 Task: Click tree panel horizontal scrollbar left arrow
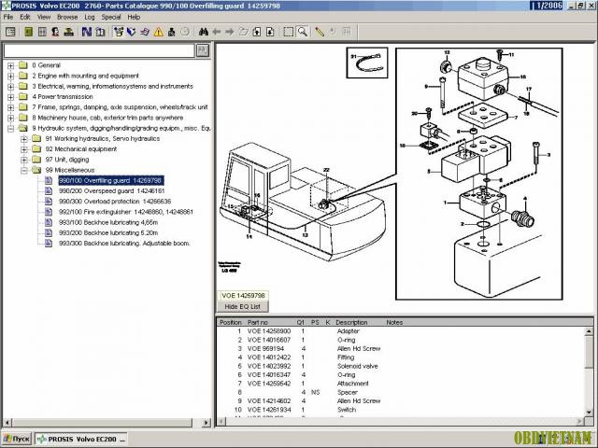[7, 423]
